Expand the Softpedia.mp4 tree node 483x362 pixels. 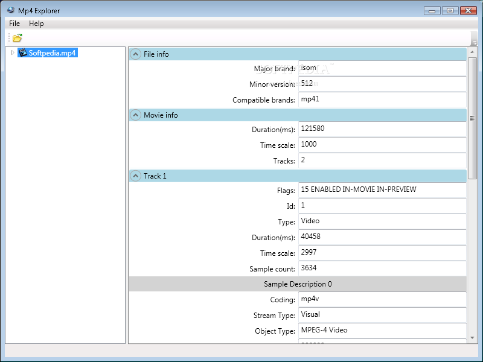(x=12, y=52)
